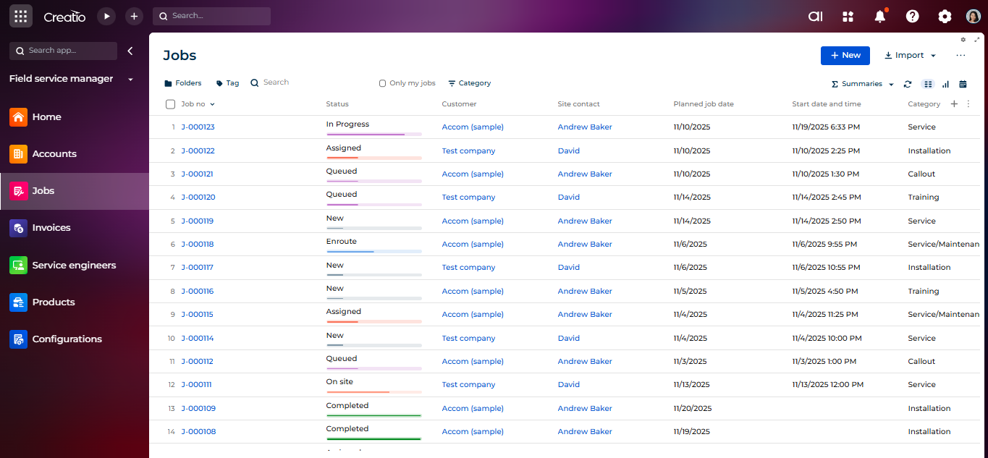Click the New job button
This screenshot has width=988, height=458.
pyautogui.click(x=845, y=56)
